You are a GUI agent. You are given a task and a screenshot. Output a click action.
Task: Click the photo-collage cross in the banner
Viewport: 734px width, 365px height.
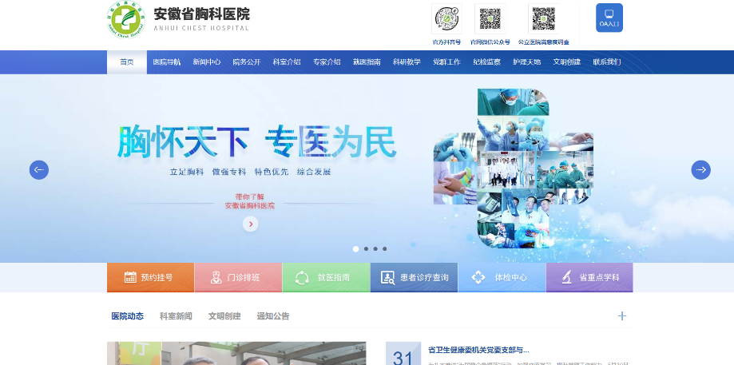(514, 168)
